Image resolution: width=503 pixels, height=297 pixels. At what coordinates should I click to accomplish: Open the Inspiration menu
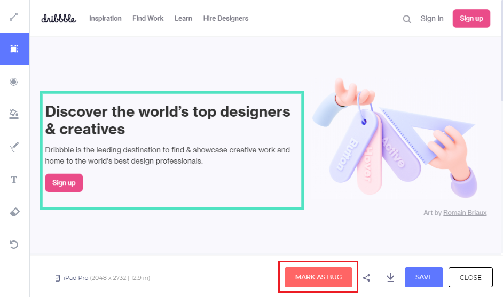[105, 18]
